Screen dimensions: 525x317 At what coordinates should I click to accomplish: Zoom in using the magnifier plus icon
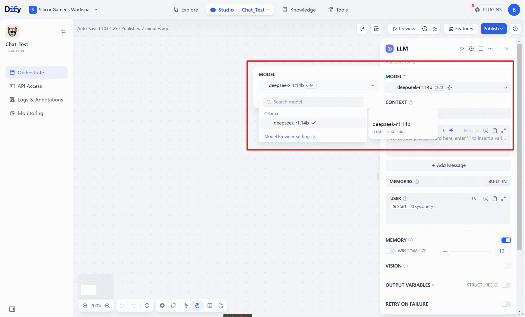(107, 305)
